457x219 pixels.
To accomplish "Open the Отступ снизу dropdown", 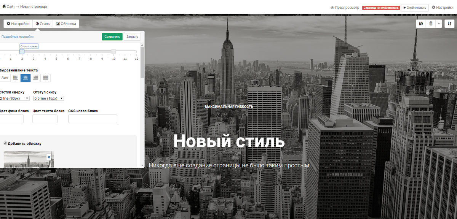I will [48, 98].
